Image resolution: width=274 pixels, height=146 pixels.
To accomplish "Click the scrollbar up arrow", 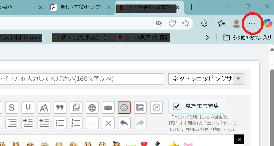I will [272, 50].
